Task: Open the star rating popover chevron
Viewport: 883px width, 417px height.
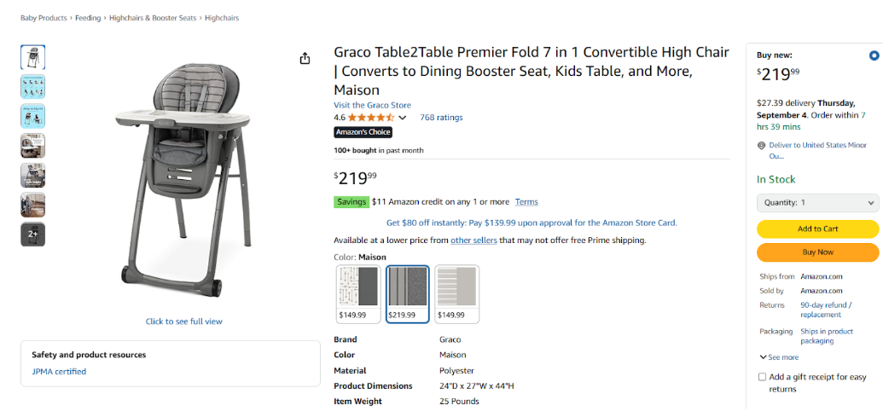Action: 402,118
